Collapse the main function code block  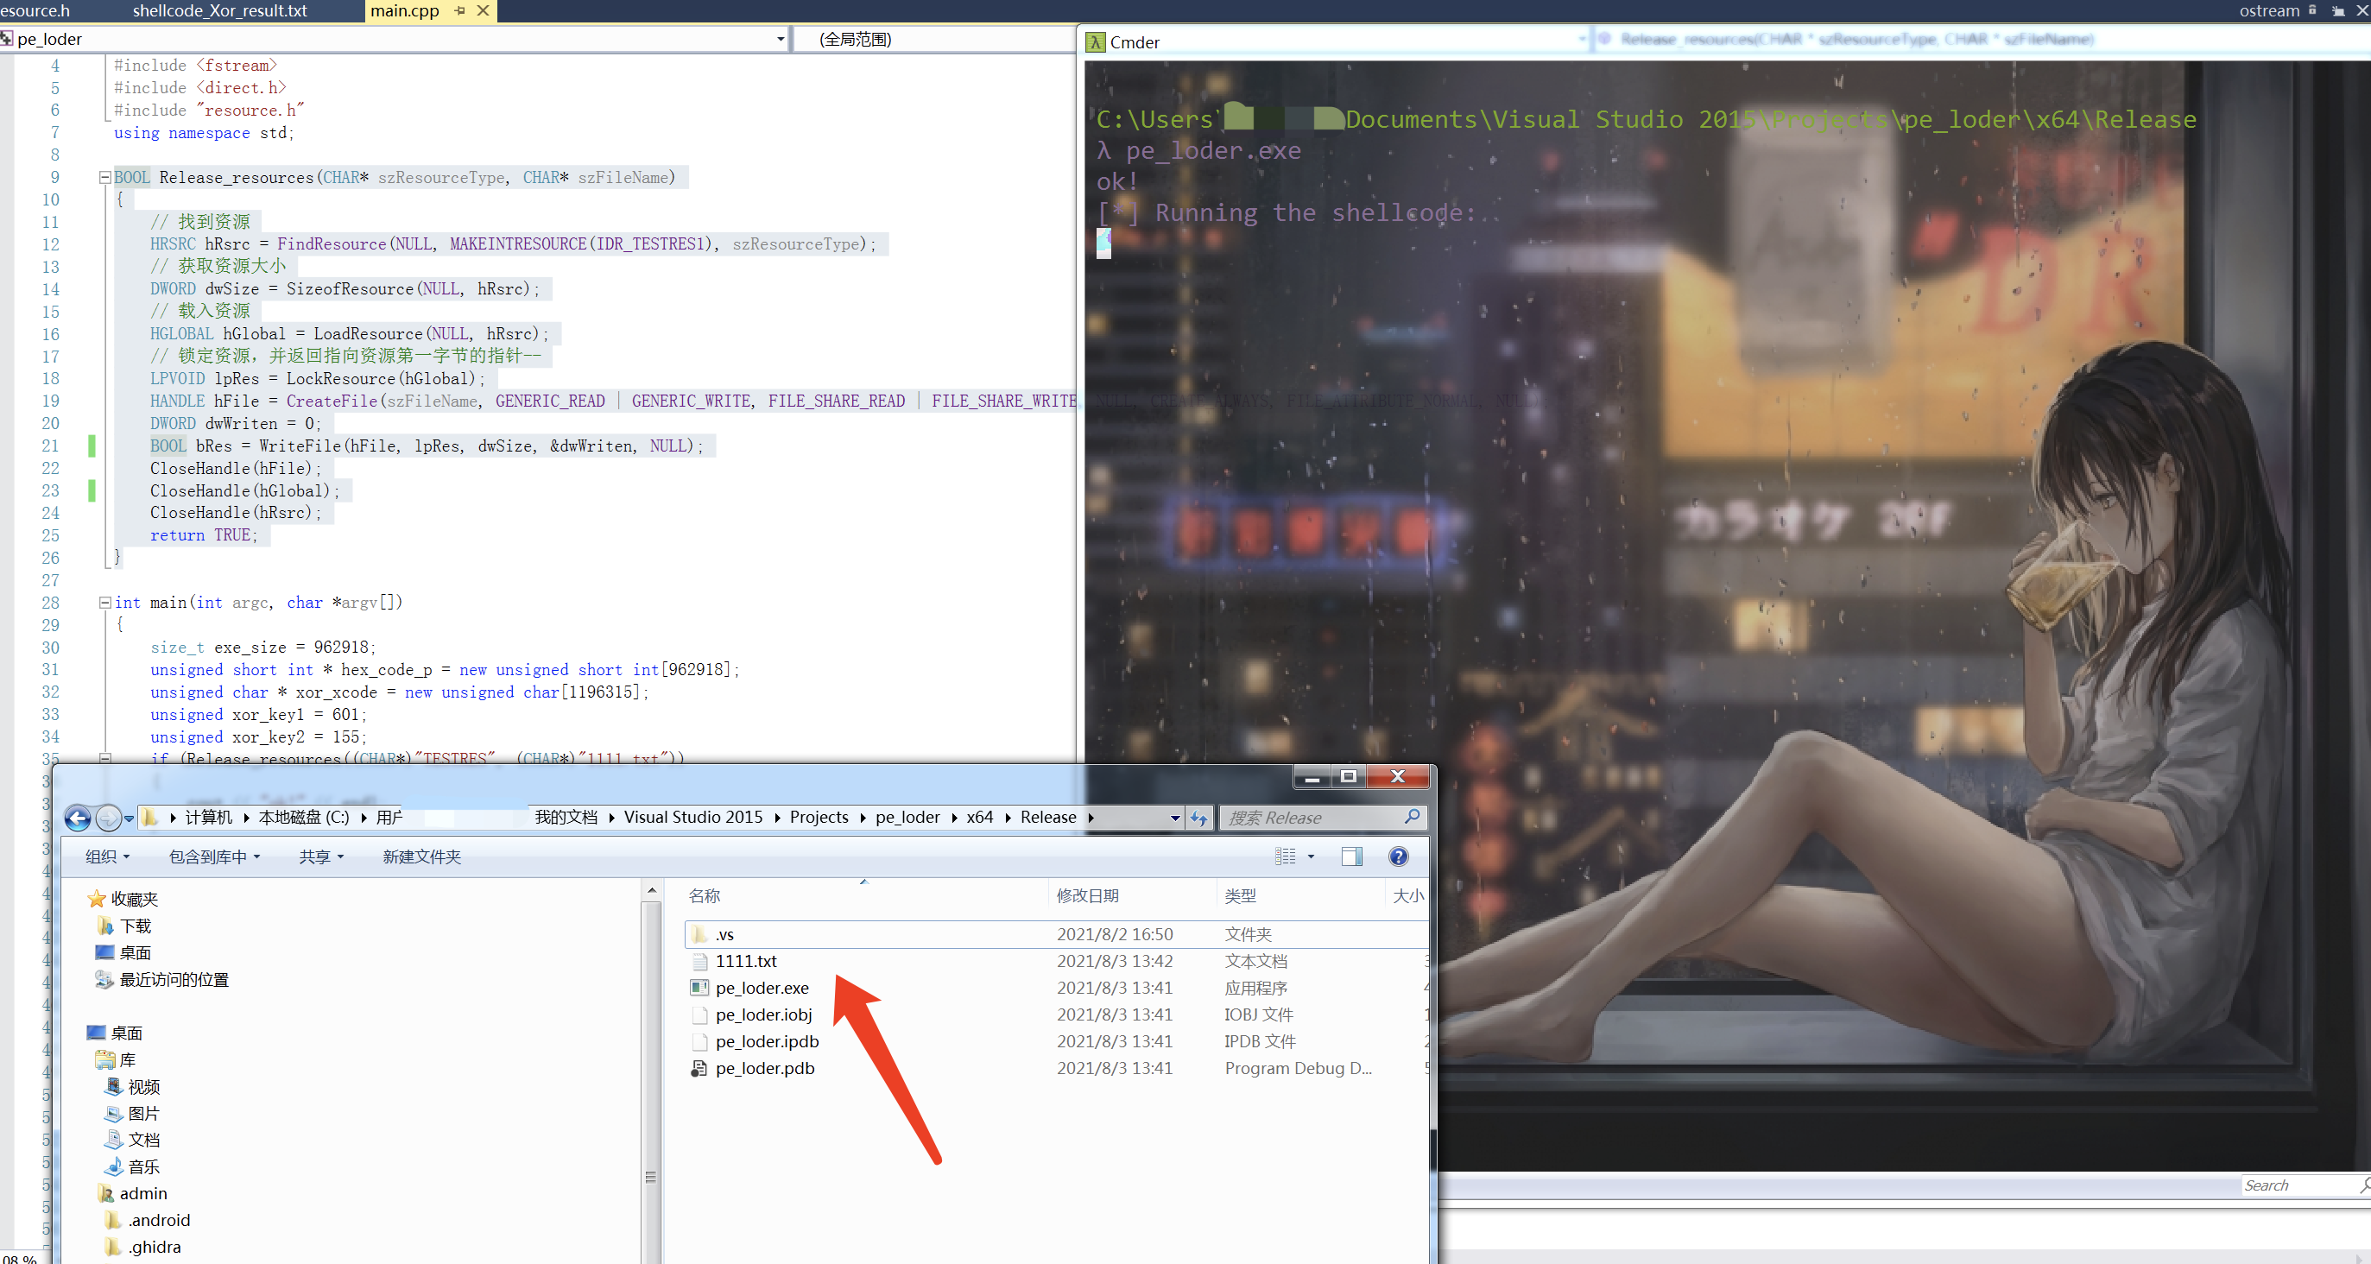tap(105, 603)
